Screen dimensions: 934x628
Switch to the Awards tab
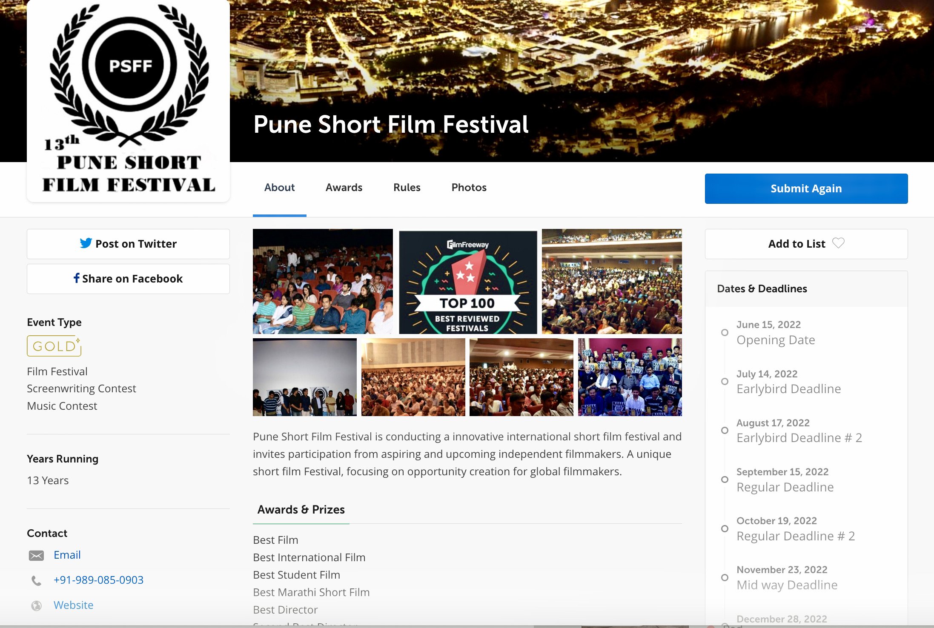click(x=344, y=188)
